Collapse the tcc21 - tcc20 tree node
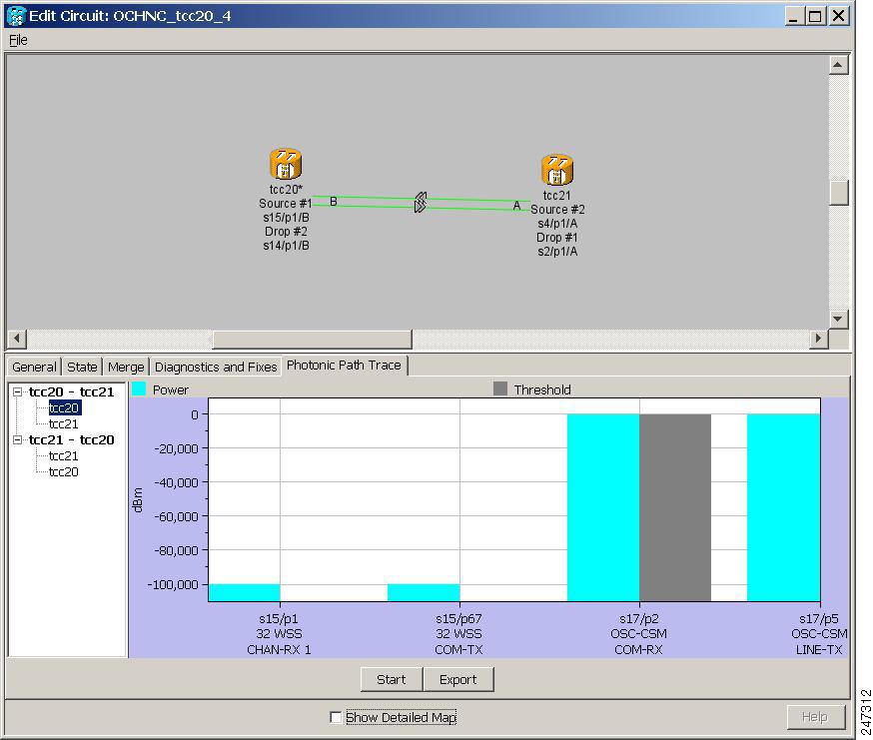This screenshot has width=873, height=740. pos(17,439)
